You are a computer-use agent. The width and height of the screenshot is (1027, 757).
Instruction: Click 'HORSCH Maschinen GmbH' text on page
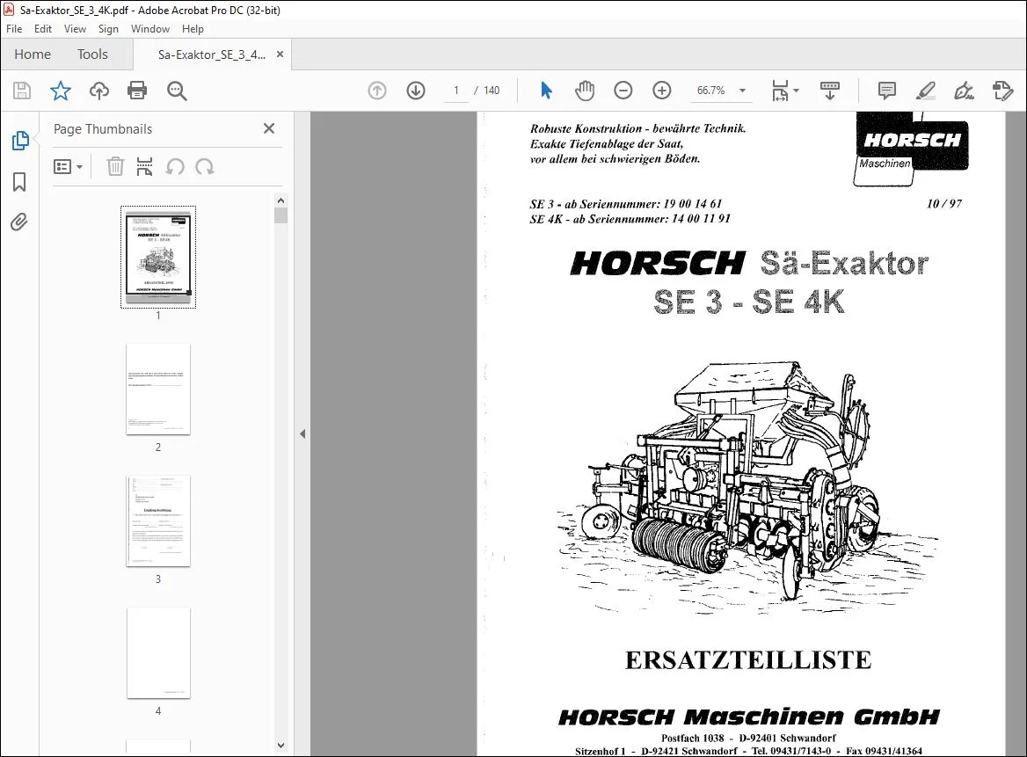click(x=748, y=717)
